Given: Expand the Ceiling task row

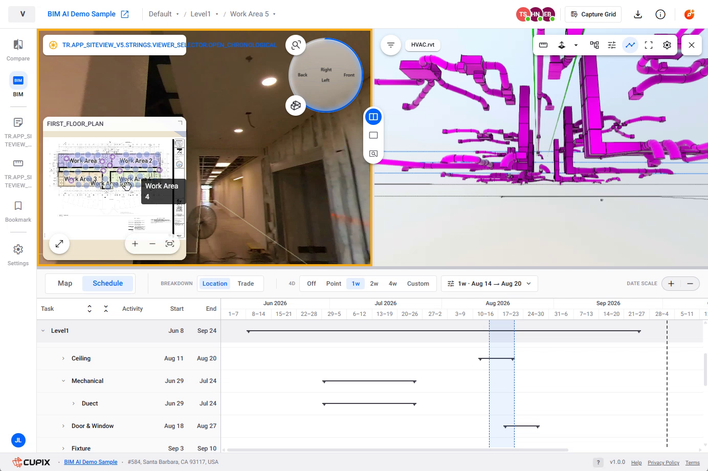Looking at the screenshot, I should pyautogui.click(x=63, y=358).
